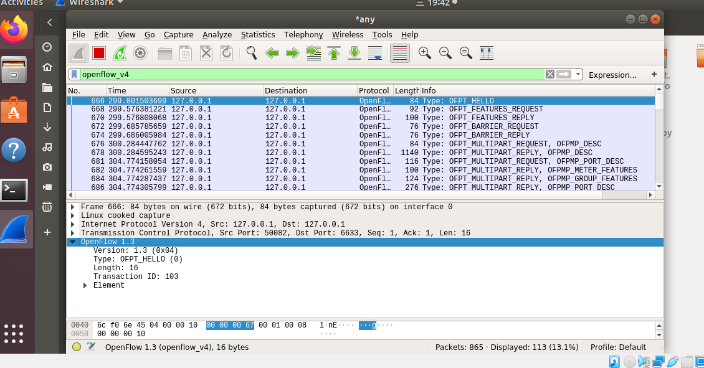The width and height of the screenshot is (704, 368).
Task: Go back to previous packet arrow
Action: 272,54
